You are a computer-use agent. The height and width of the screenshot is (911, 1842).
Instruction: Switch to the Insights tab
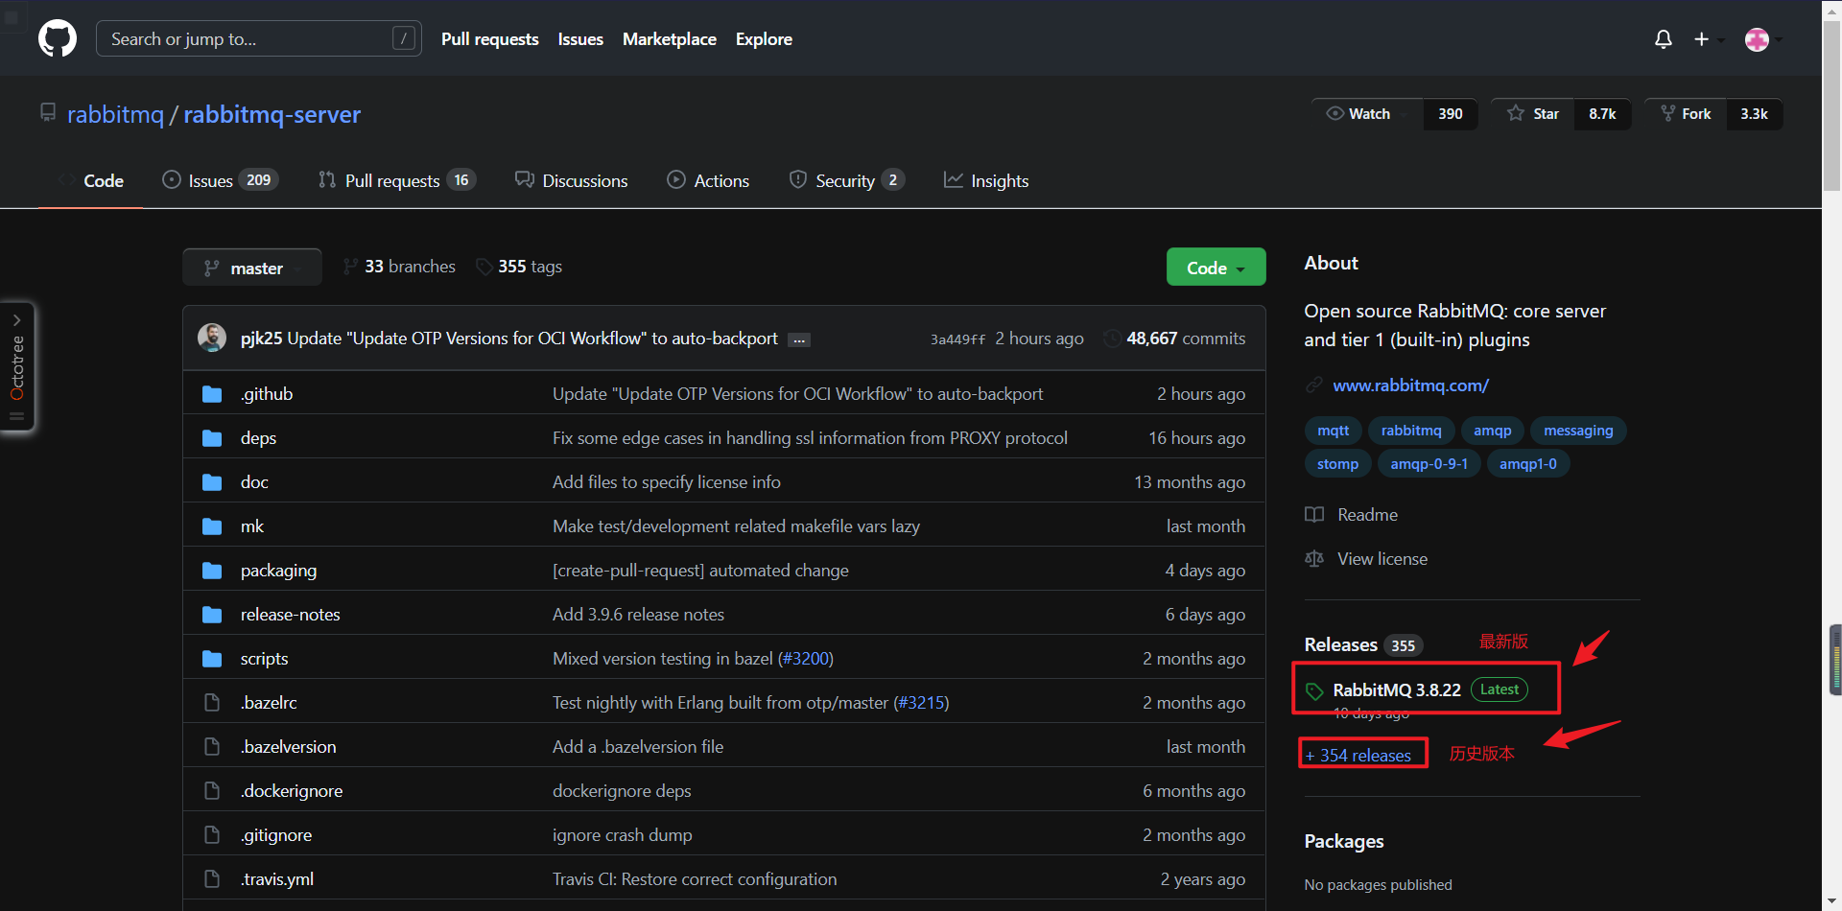(x=986, y=181)
